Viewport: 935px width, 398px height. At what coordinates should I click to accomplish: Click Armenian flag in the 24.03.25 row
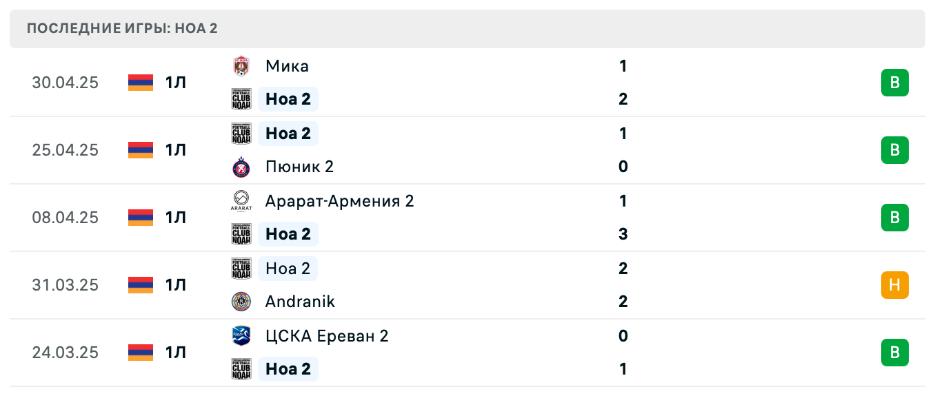pos(141,353)
